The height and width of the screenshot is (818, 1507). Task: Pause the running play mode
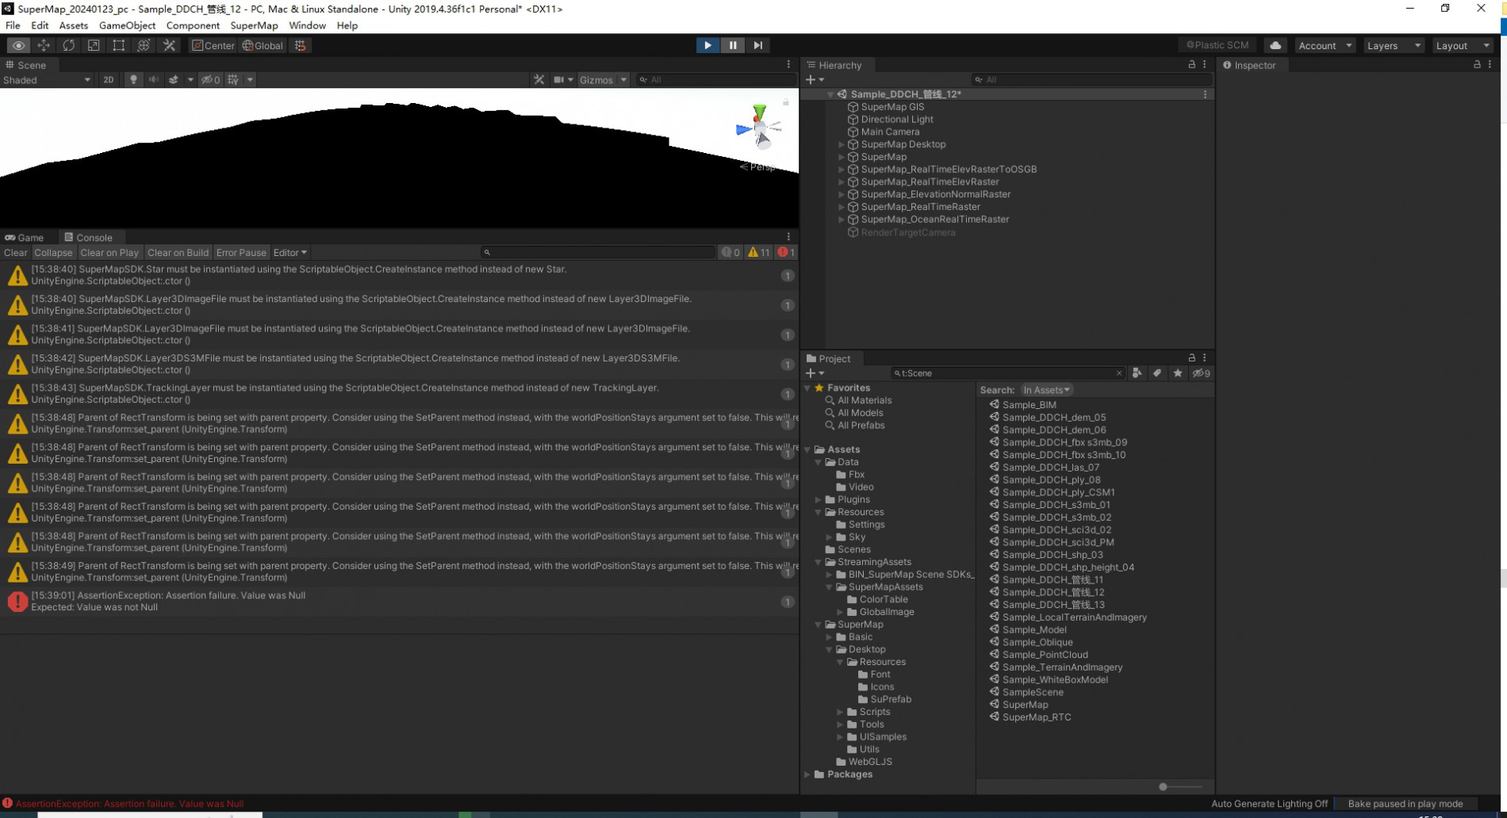[733, 45]
